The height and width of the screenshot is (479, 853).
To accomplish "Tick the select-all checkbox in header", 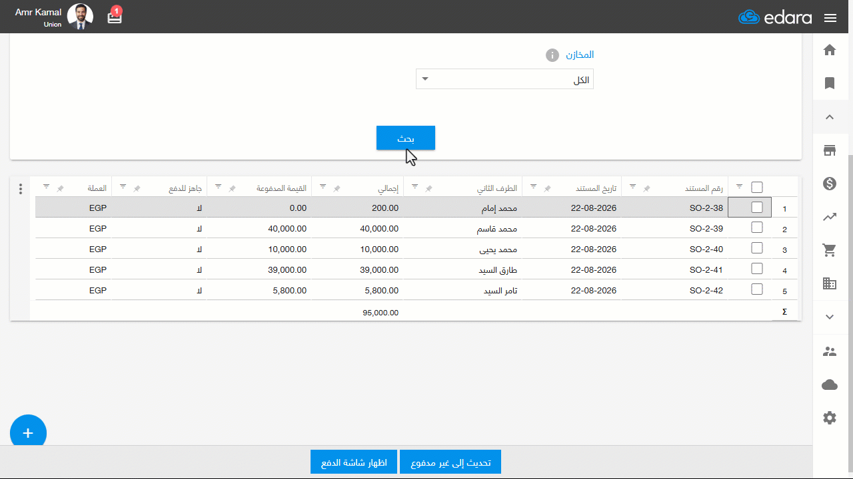I will pos(757,188).
